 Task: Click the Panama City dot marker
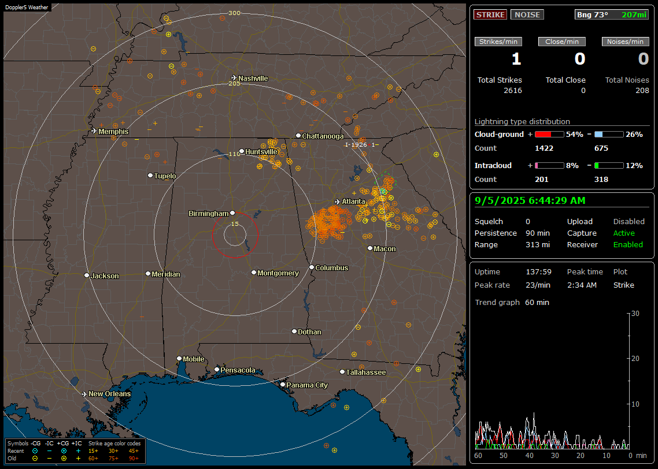[x=283, y=384]
